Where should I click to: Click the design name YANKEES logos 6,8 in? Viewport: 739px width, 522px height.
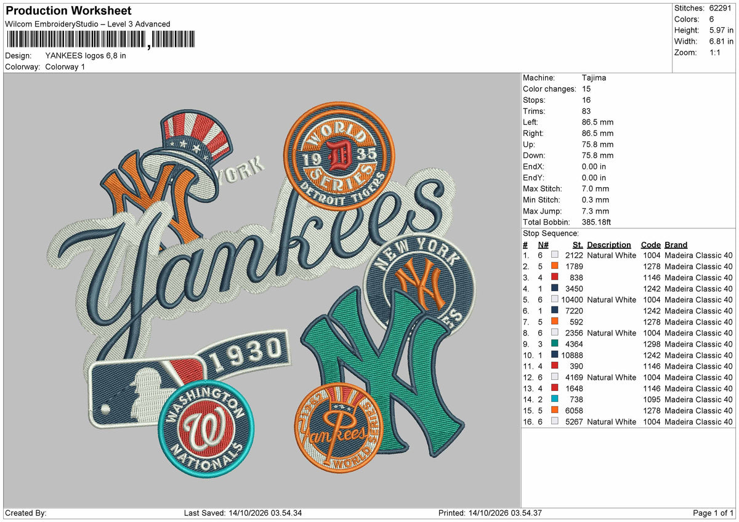86,55
